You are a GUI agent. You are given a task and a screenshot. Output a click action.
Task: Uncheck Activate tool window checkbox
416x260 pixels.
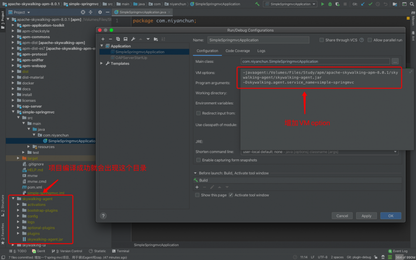pyautogui.click(x=231, y=195)
